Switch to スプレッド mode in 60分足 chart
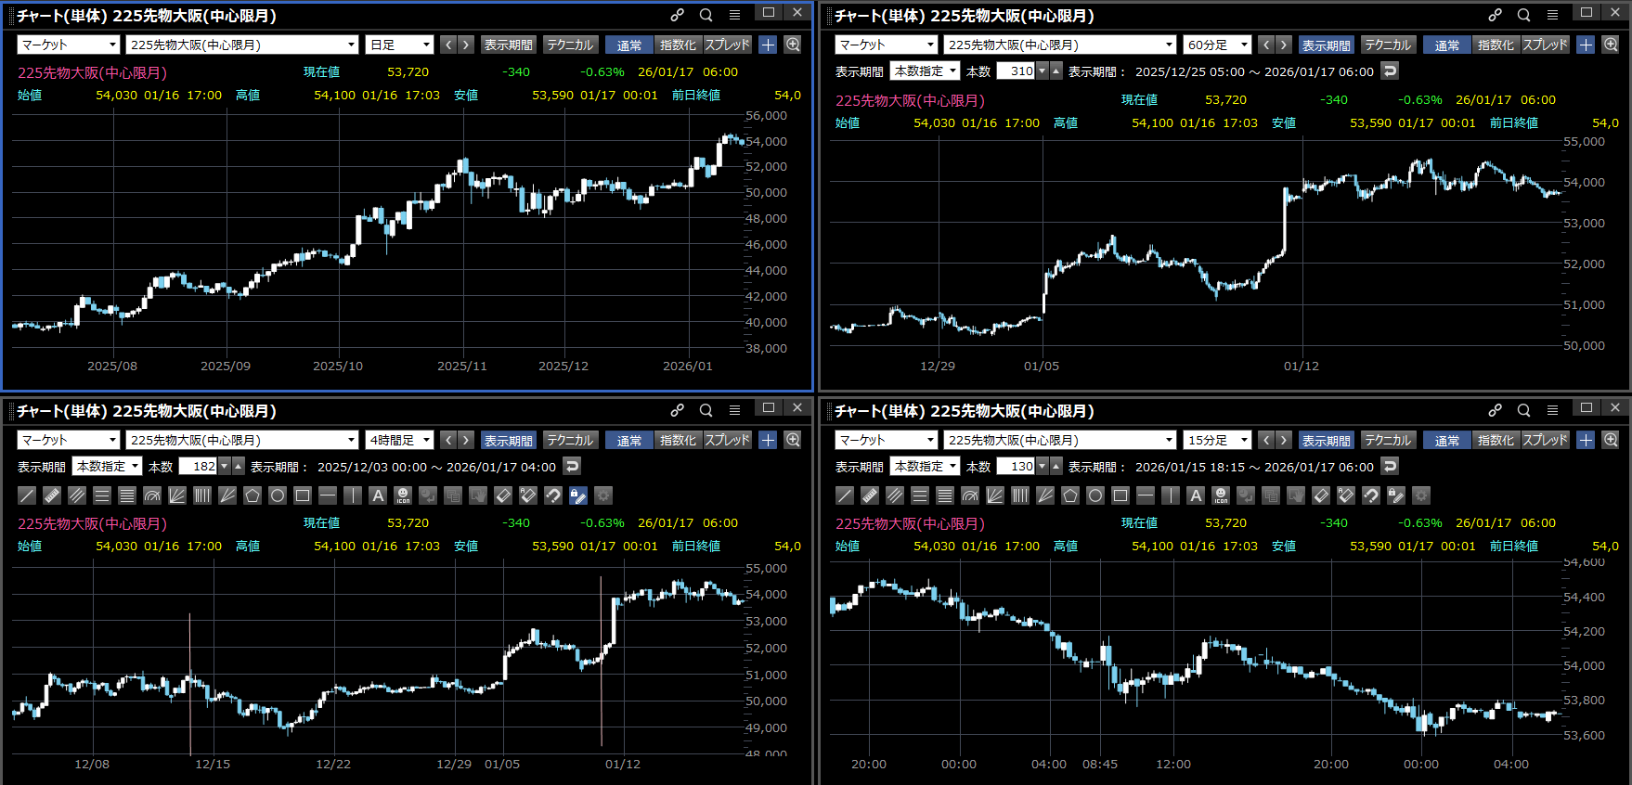1632x785 pixels. (1545, 45)
